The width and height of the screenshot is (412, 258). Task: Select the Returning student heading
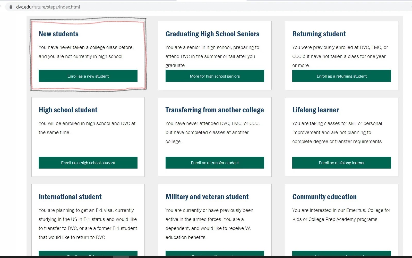(319, 34)
